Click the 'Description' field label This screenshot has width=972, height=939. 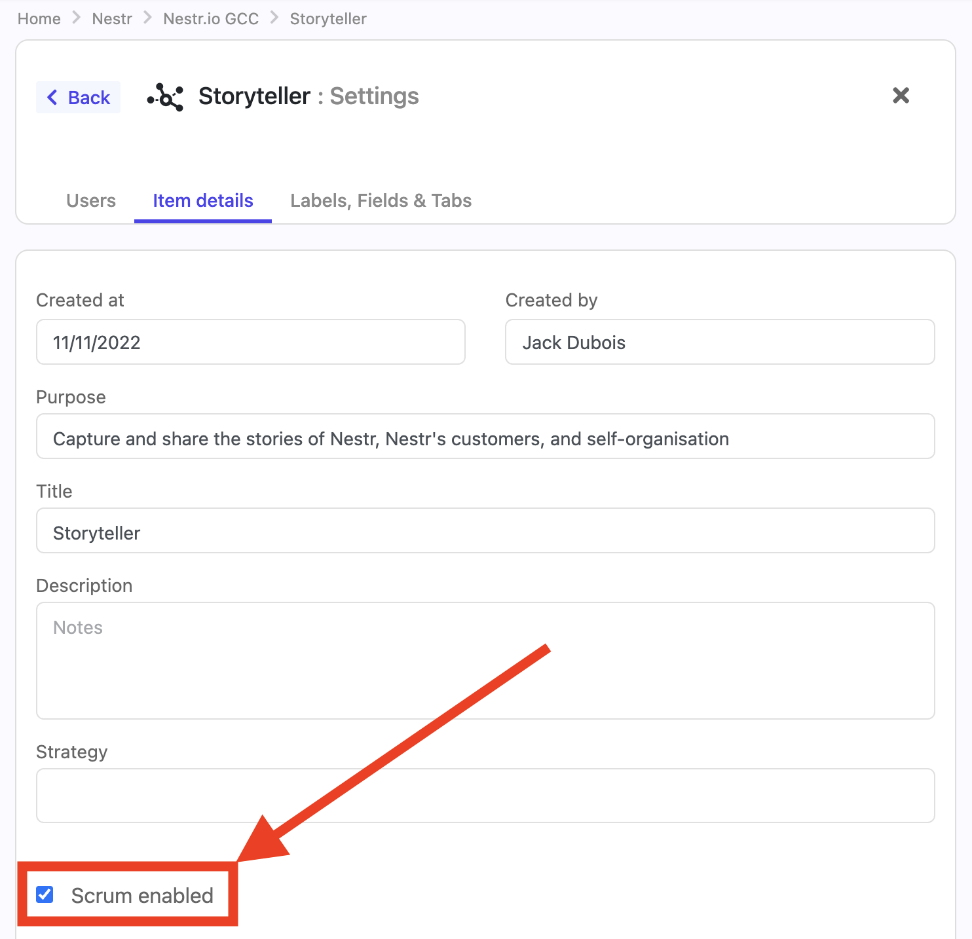(x=84, y=585)
